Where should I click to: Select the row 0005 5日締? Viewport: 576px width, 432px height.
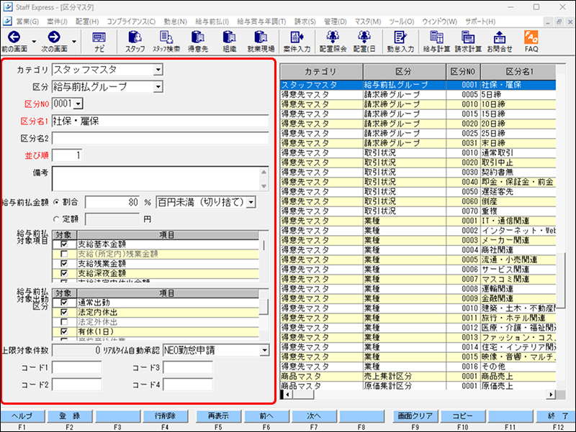click(x=418, y=95)
